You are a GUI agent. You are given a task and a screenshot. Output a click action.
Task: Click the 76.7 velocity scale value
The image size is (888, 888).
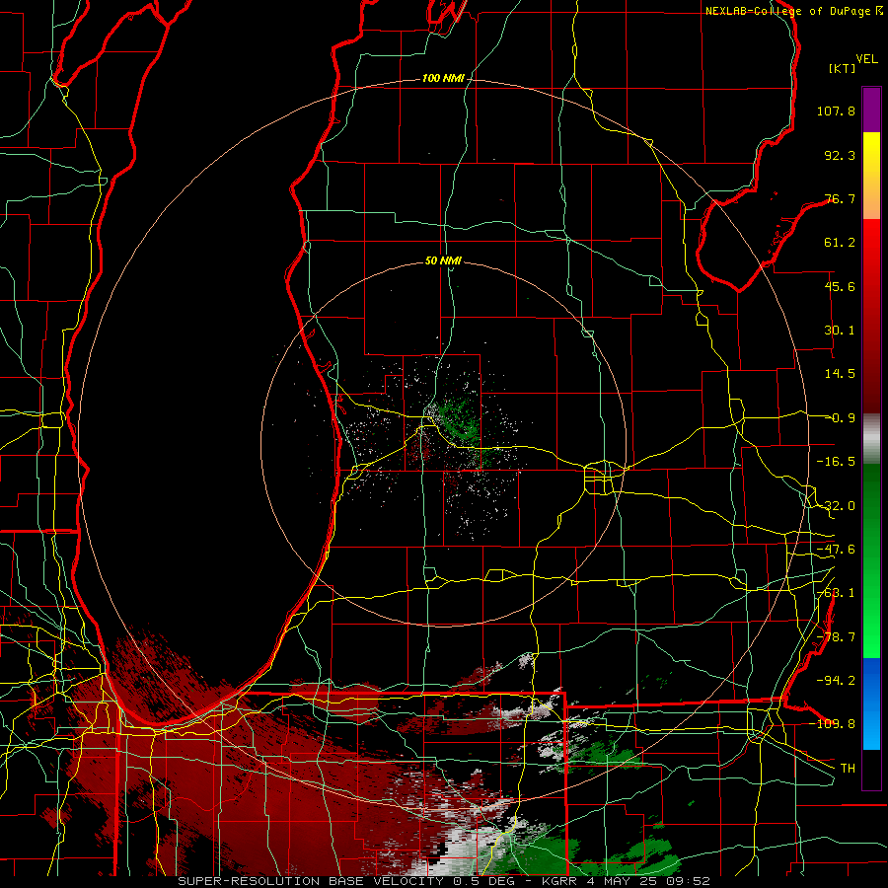click(840, 198)
